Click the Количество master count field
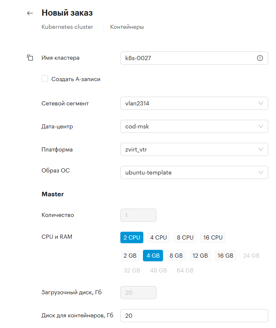This screenshot has height=328, width=276. point(138,215)
